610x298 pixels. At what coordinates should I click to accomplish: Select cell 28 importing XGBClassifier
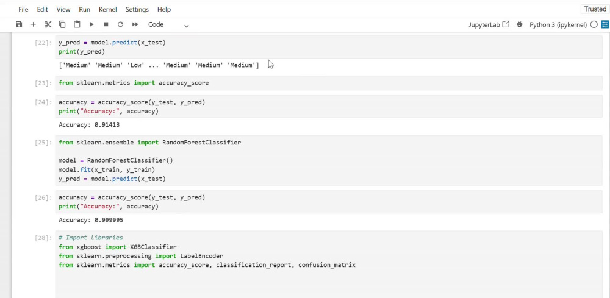pos(328,264)
